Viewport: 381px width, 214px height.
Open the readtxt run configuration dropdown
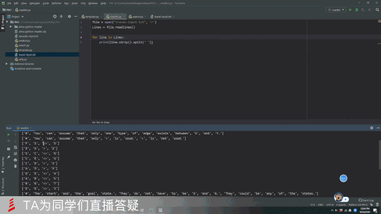point(336,10)
